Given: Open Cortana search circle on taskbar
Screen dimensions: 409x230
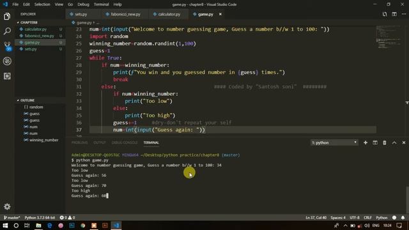Looking at the screenshot, I should 16,226.
